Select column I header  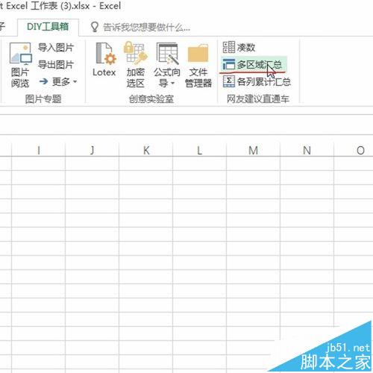click(38, 150)
